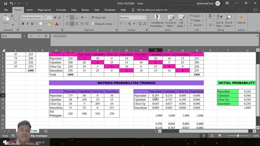Viewport: 260px width, 146px height.
Task: Expand the Merge & Center dropdown arrow
Action: pyautogui.click(x=115, y=24)
